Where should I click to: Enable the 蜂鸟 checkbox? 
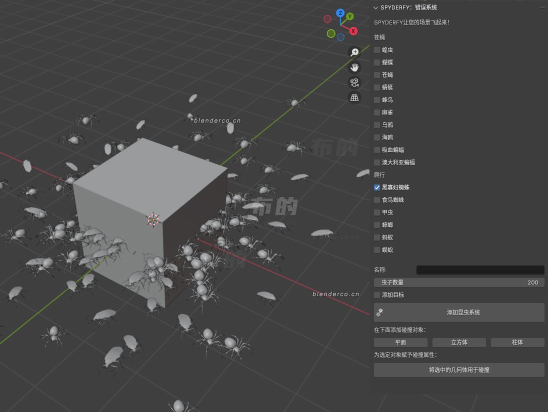coord(377,100)
